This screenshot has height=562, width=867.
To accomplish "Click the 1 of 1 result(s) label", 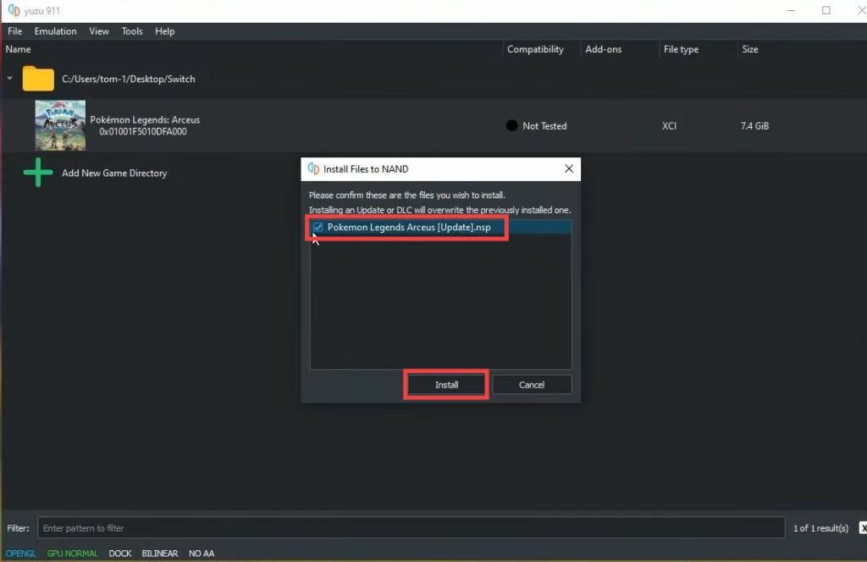I will pyautogui.click(x=820, y=528).
